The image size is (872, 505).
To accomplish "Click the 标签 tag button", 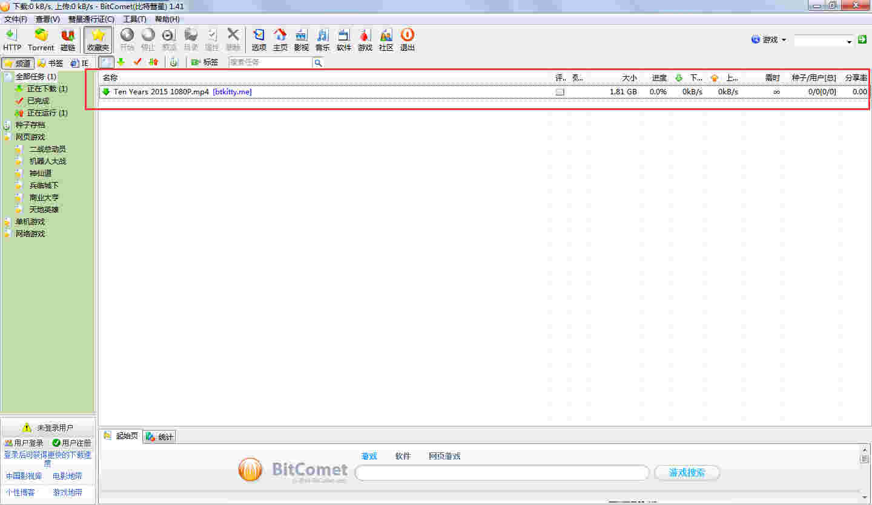I will [205, 62].
